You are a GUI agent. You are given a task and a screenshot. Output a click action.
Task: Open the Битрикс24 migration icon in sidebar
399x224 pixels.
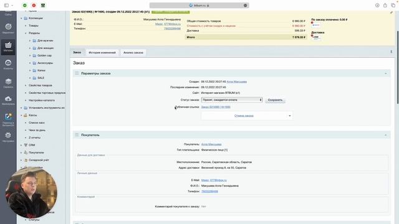point(8,119)
